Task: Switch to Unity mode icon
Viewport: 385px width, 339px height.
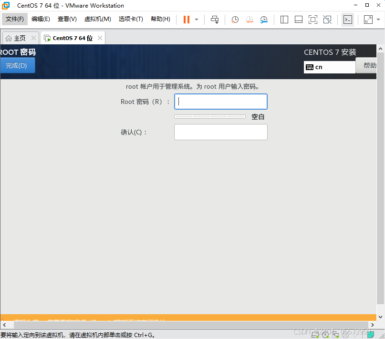Action: pyautogui.click(x=327, y=20)
